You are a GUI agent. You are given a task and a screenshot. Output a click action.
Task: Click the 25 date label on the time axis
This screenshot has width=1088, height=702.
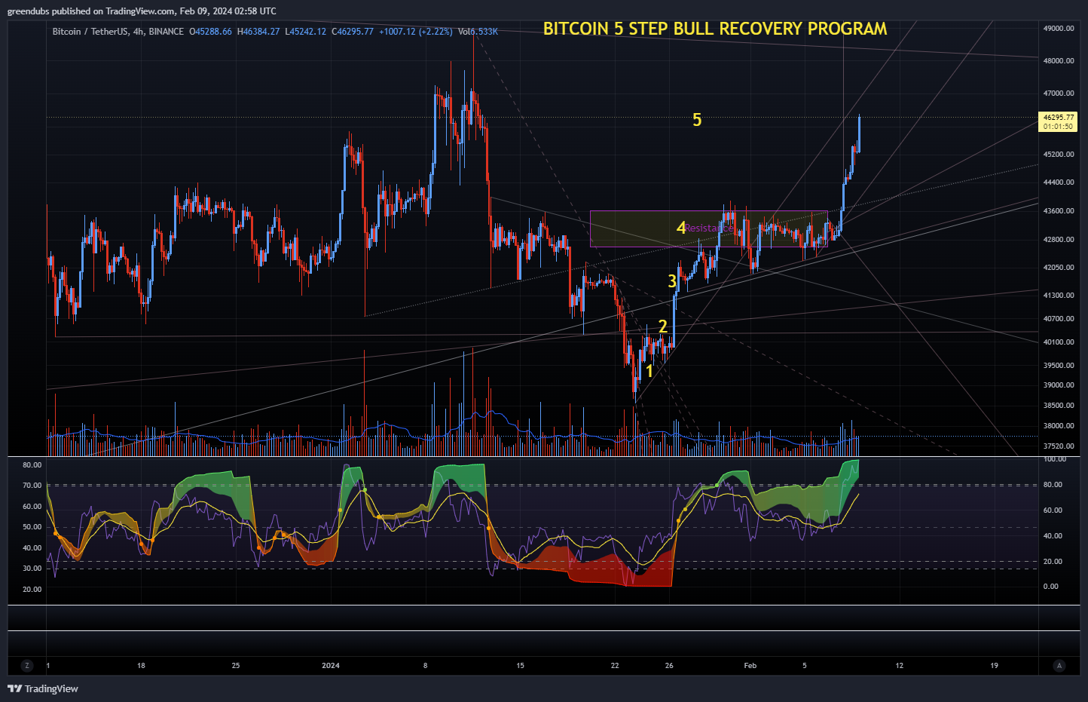tap(236, 665)
